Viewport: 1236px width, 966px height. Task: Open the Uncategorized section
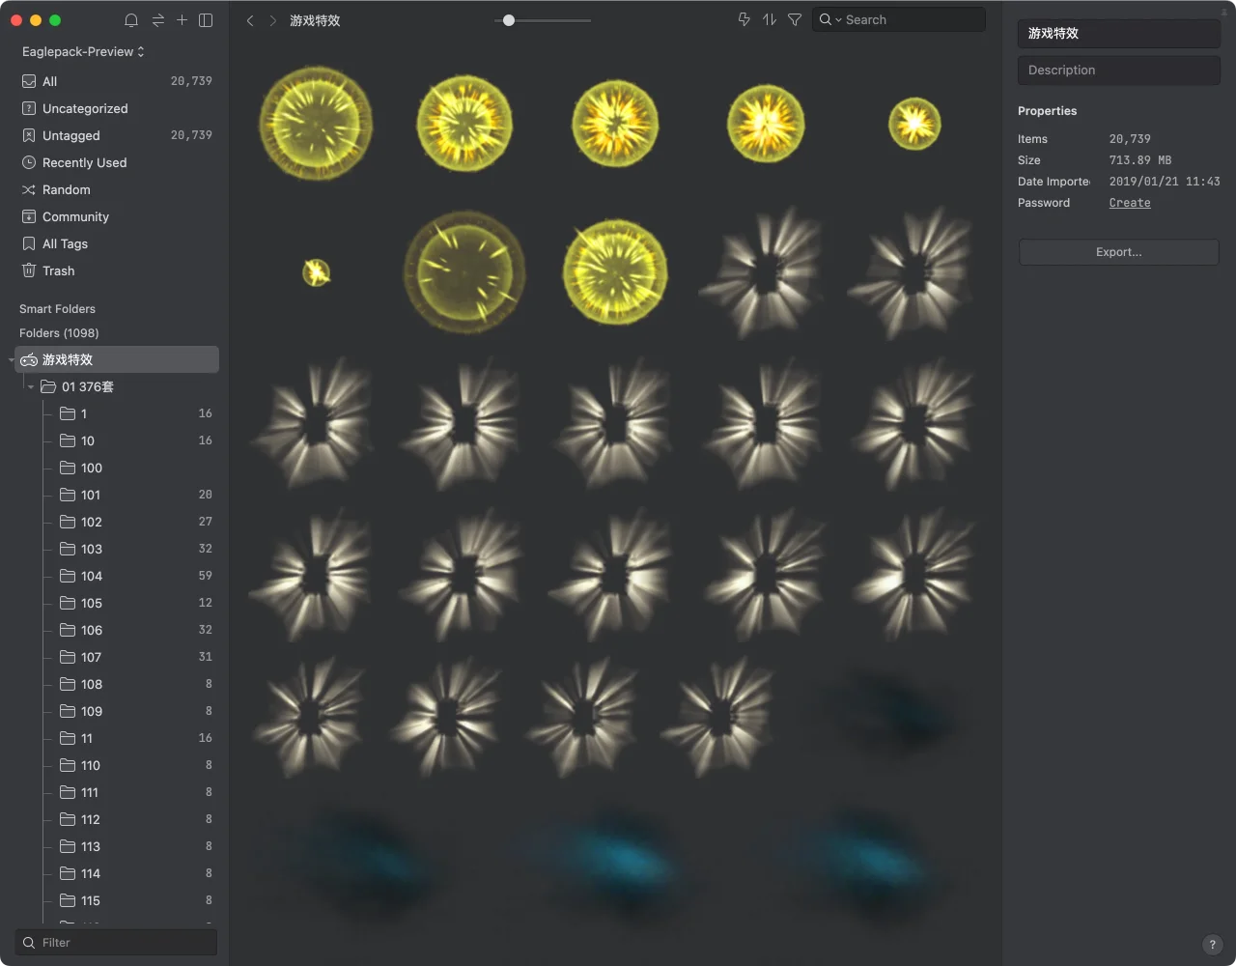click(x=116, y=108)
